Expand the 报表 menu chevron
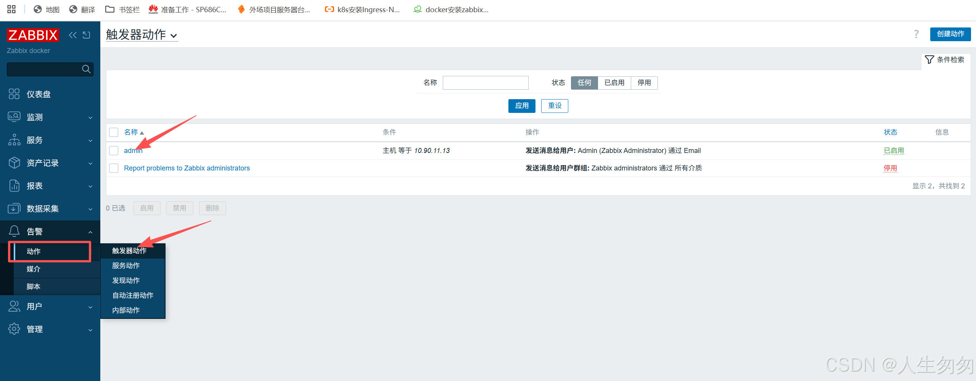Screen dimensions: 976x381 90,186
